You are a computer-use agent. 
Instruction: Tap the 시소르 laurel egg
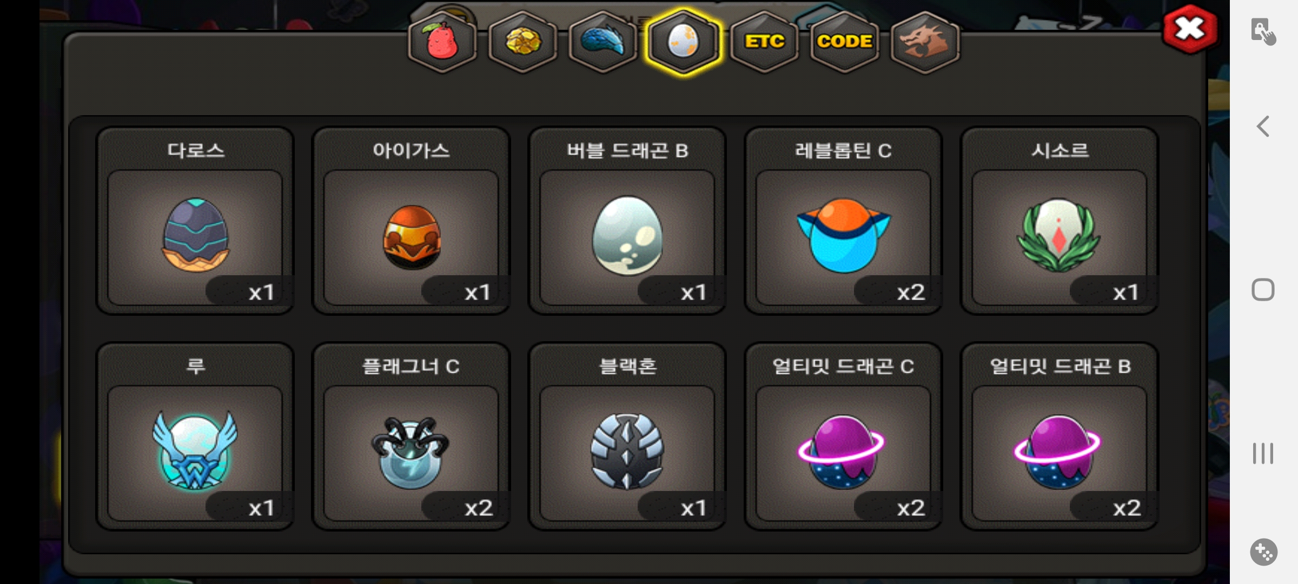pyautogui.click(x=1059, y=221)
